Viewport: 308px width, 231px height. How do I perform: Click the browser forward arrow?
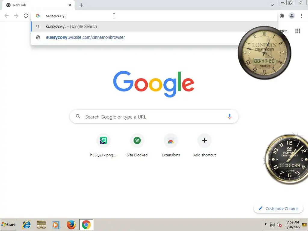[16, 16]
